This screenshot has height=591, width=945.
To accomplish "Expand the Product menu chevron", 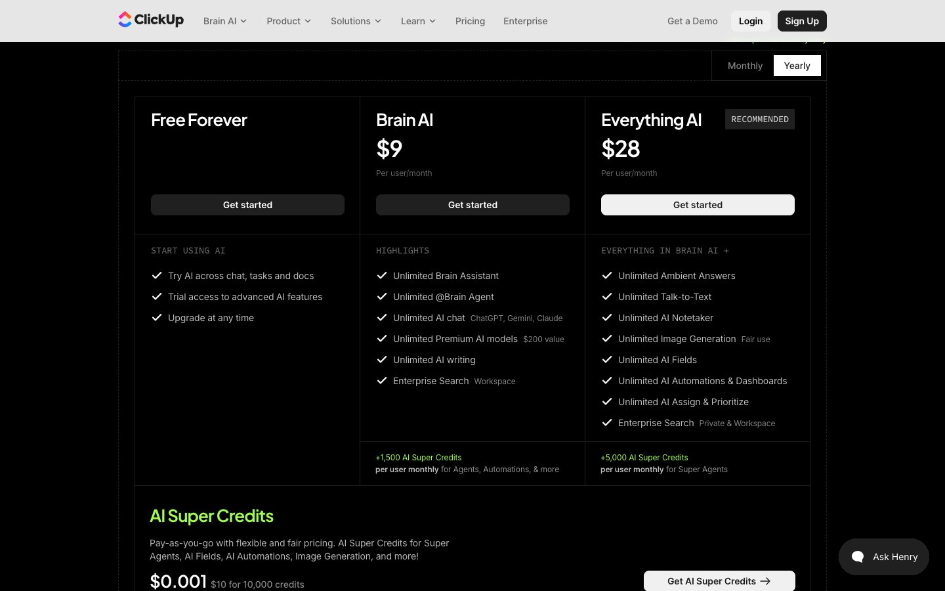I will click(x=308, y=21).
